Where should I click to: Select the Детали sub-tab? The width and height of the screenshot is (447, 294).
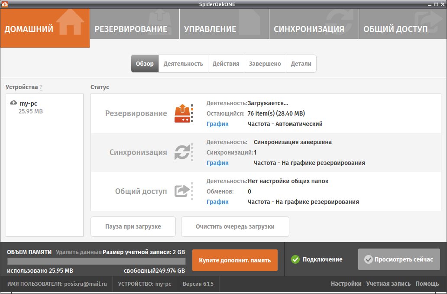tap(301, 64)
